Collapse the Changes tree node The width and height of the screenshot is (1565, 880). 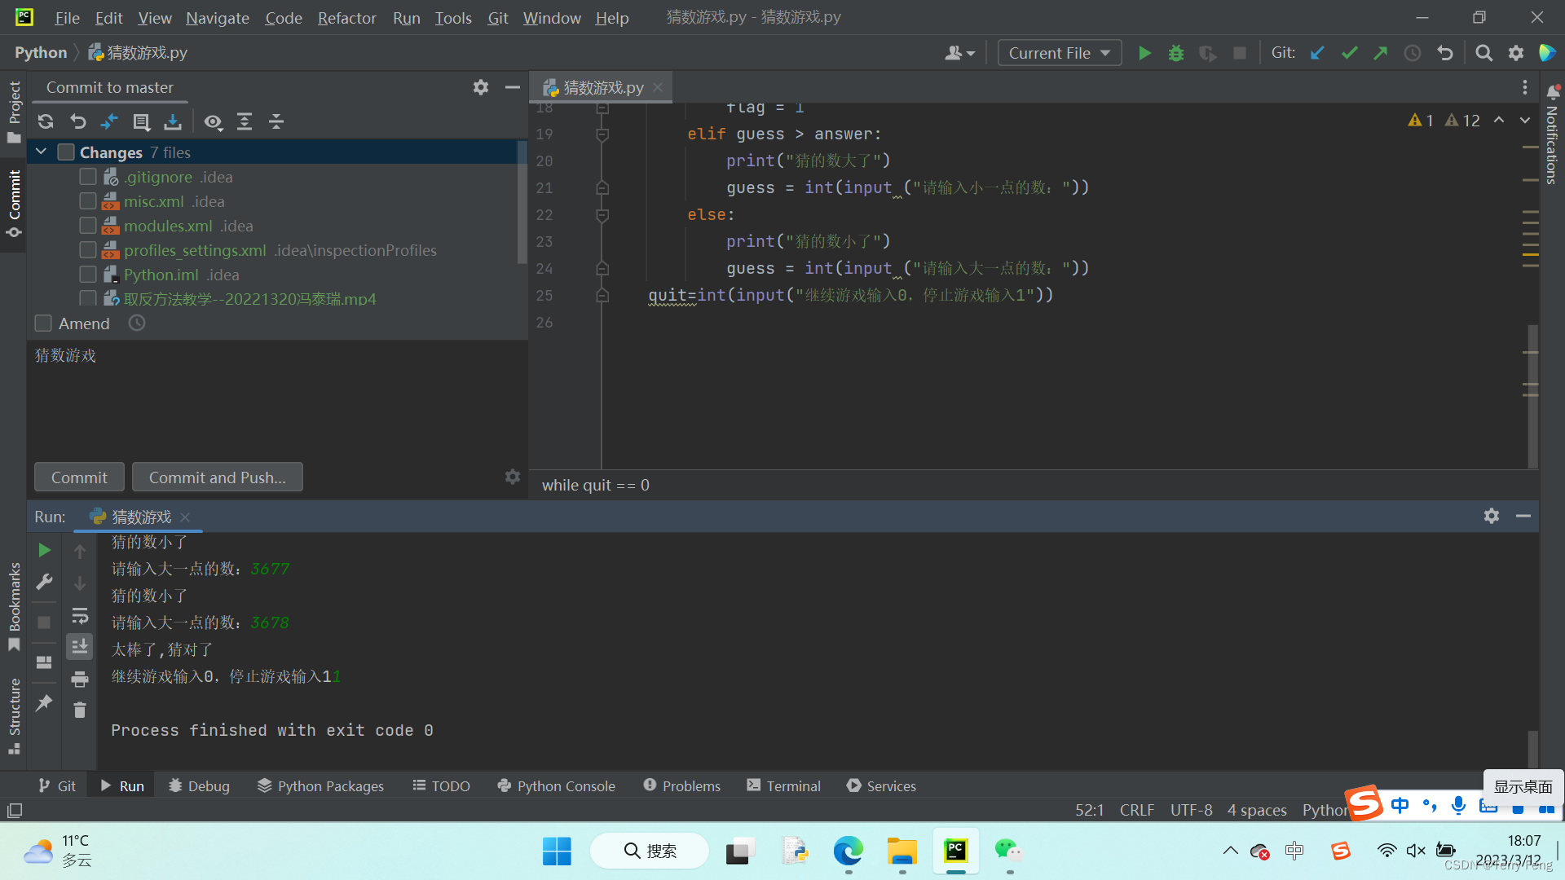coord(42,152)
